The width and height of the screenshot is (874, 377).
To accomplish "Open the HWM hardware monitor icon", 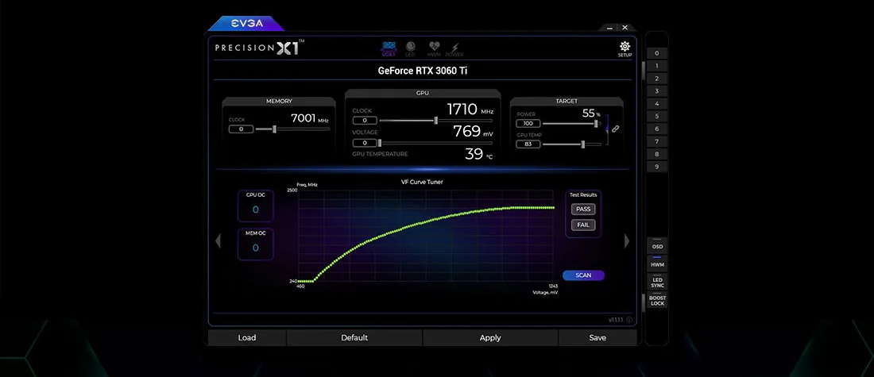I will coord(432,49).
